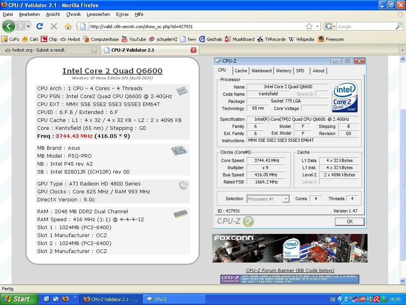Click the URL address field
This screenshot has width=406, height=305.
[197, 27]
